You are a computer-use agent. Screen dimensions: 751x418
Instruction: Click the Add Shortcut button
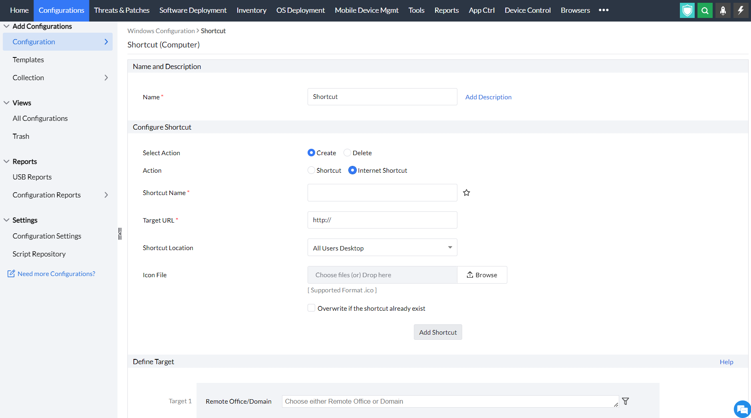[x=437, y=332]
